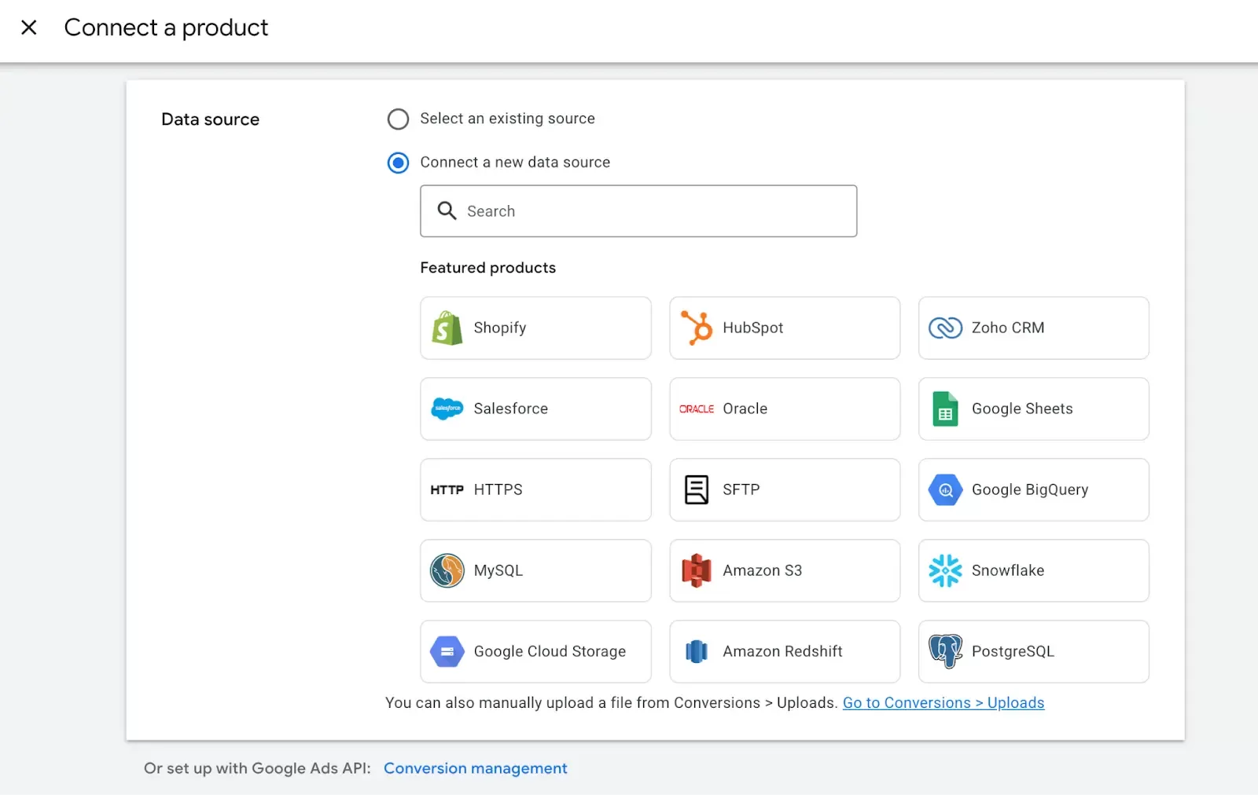Close the Connect a product dialog
Screen dimensions: 1258x795
(x=29, y=27)
